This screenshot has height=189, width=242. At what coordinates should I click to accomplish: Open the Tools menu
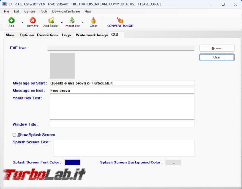click(x=44, y=12)
